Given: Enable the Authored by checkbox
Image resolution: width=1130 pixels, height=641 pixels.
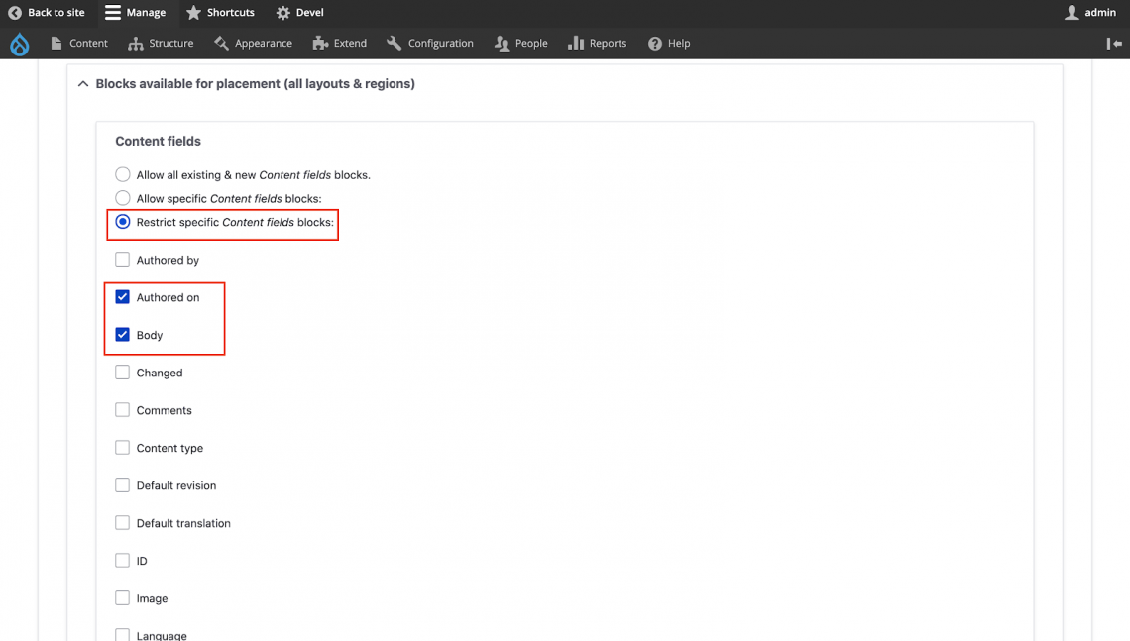Looking at the screenshot, I should [x=123, y=260].
